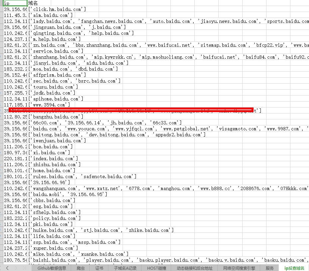309x271 pixels.
Task: Open the 网络空间搜索引擎 sheet tab
Action: [x=239, y=268]
